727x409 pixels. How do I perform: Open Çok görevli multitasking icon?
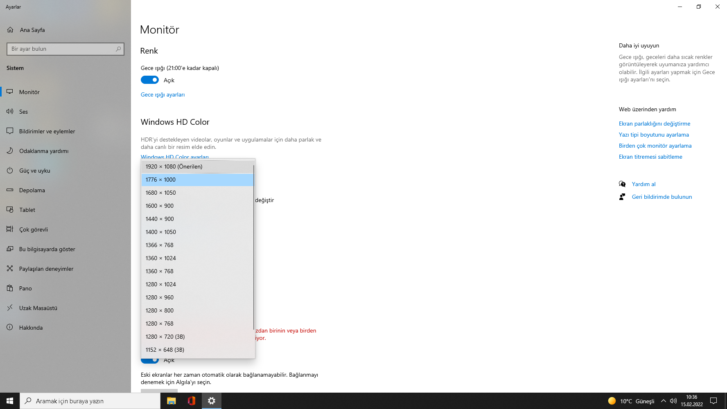(x=10, y=229)
